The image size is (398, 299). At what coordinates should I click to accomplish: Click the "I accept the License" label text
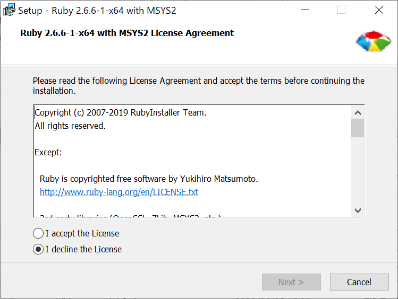[x=82, y=233]
